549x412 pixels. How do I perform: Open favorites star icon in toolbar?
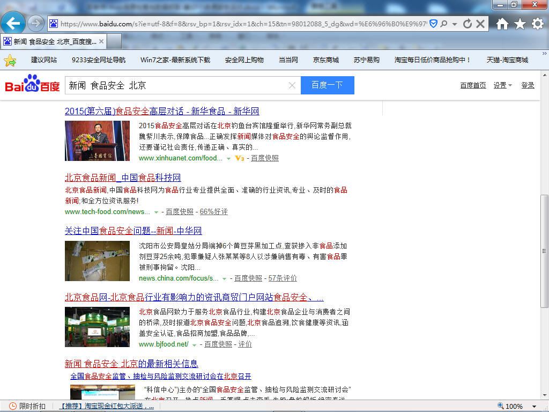[520, 24]
